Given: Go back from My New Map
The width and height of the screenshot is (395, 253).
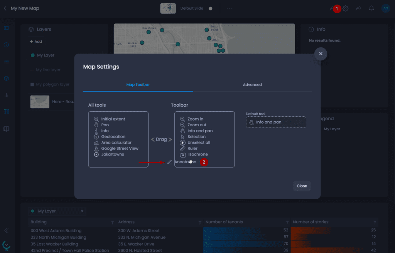Looking at the screenshot, I should [5, 8].
